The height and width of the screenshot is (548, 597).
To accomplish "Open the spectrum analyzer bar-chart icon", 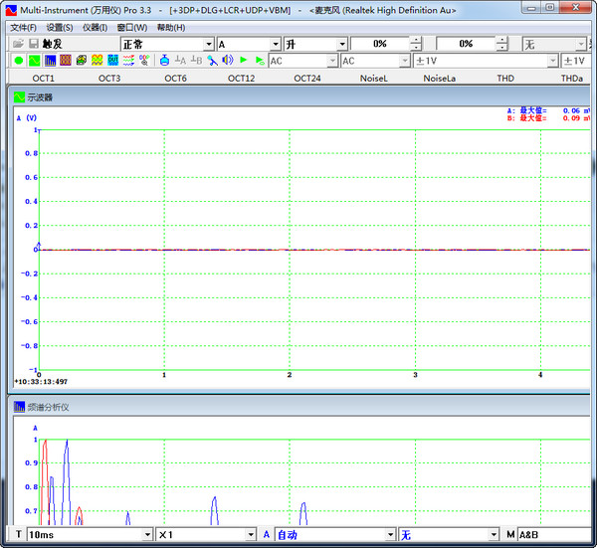I will coord(50,60).
